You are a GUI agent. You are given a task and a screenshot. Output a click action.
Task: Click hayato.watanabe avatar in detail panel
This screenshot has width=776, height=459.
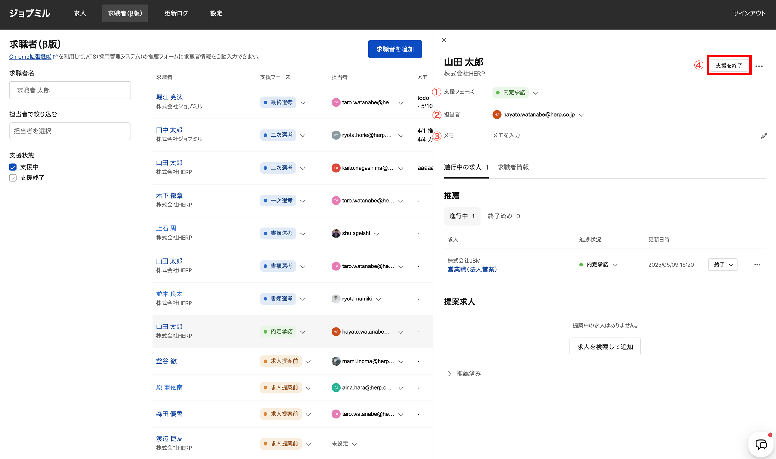pos(497,114)
